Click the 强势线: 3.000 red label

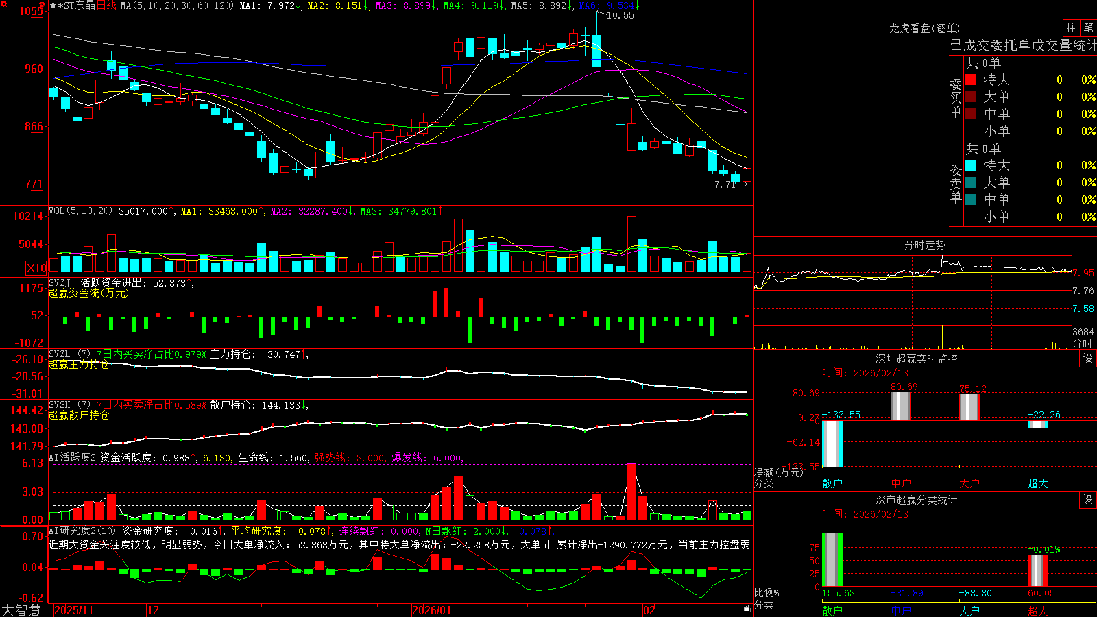tap(350, 457)
